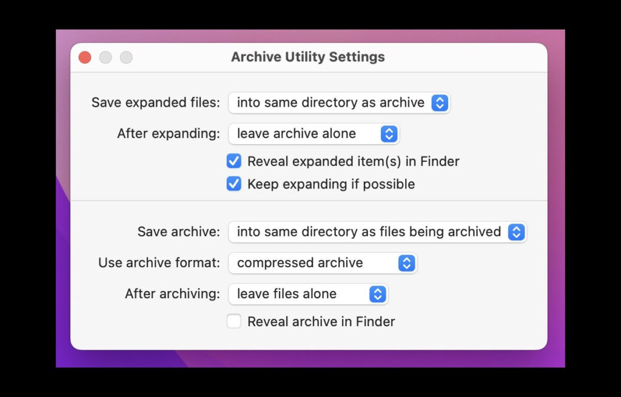
Task: Click the 'Reveal expanded item(s) in Finder' label text
Action: [353, 161]
